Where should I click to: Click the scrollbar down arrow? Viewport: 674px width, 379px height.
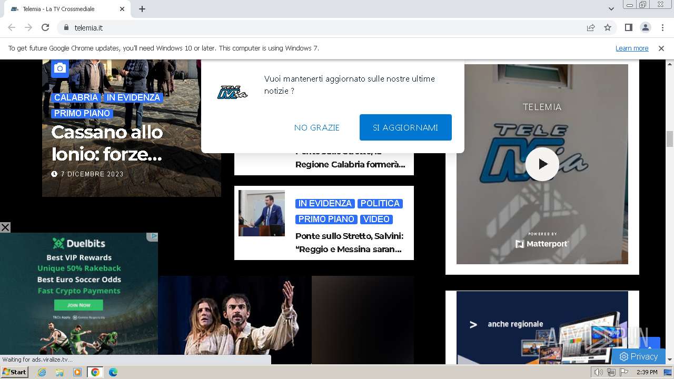[x=670, y=360]
